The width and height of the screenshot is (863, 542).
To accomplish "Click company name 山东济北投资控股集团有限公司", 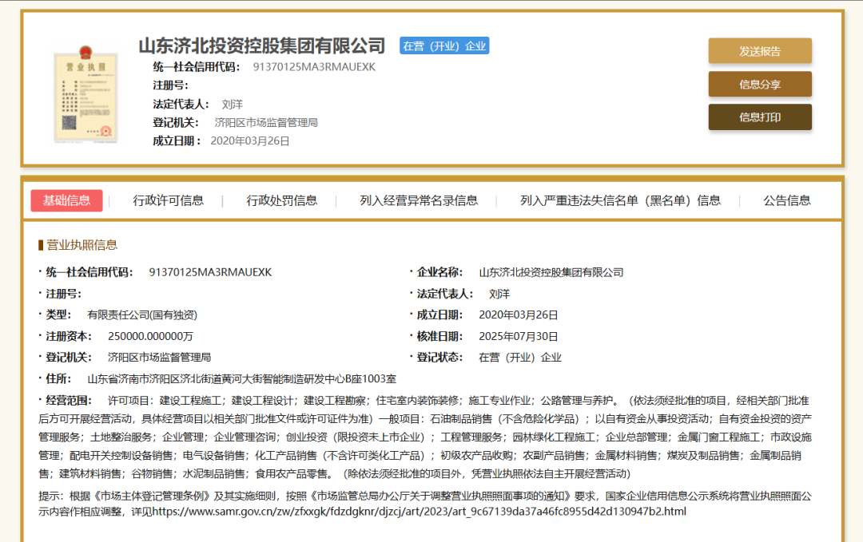I will [261, 46].
